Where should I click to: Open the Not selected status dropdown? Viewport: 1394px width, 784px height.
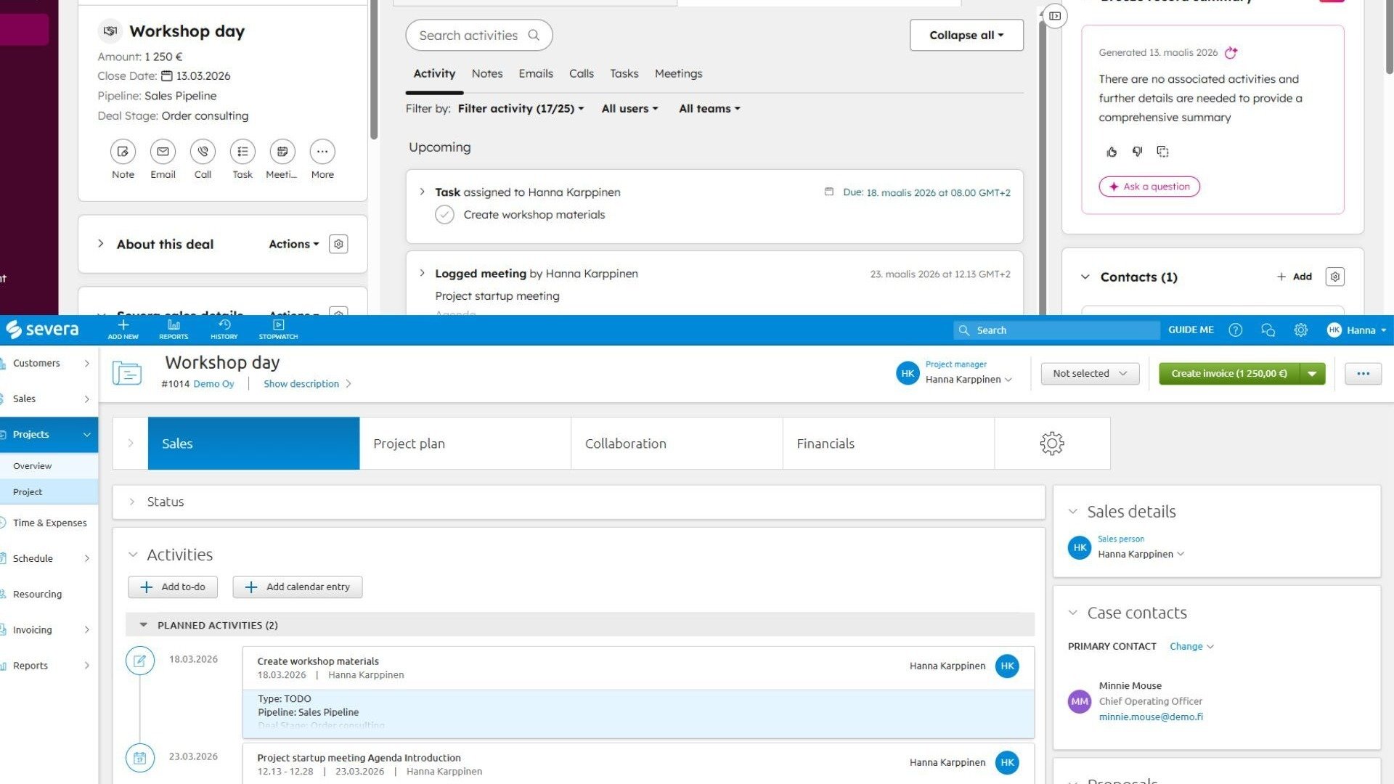point(1089,373)
